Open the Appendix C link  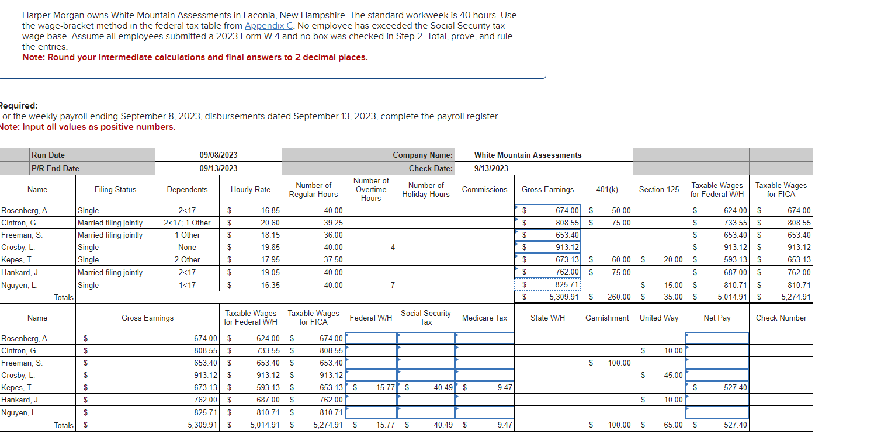[269, 26]
